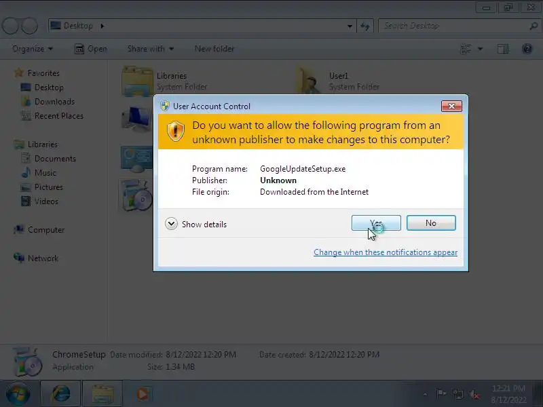
Task: Open the Organize menu in Explorer
Action: (x=33, y=49)
